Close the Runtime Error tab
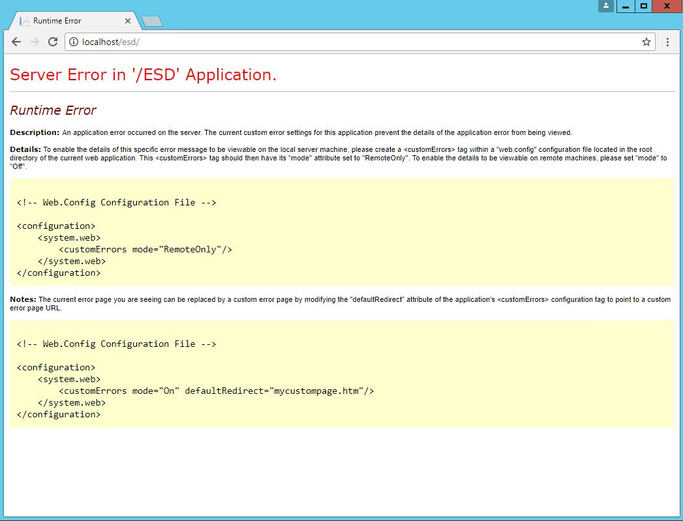The width and height of the screenshot is (683, 521). click(x=128, y=21)
